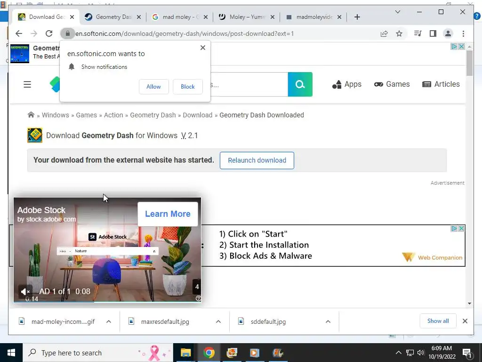
Task: Click the Geometry Dash app icon thumbnail
Action: tap(35, 135)
